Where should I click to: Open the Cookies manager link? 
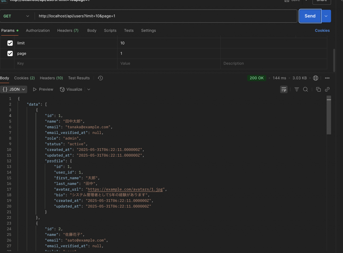tap(322, 30)
